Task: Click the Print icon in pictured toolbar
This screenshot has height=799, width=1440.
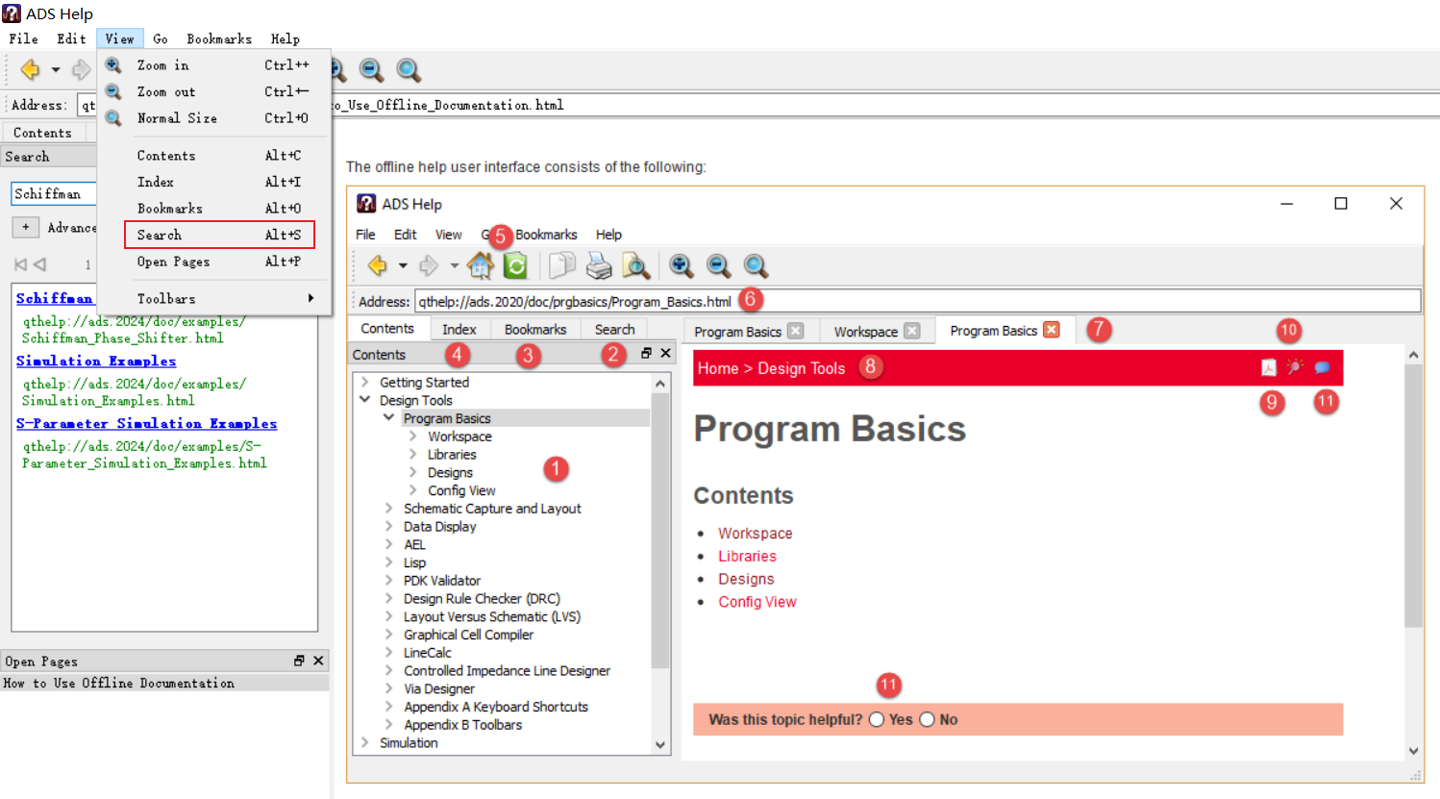Action: point(599,265)
